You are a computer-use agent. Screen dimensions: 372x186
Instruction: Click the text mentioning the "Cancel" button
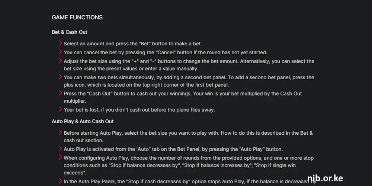point(166,52)
